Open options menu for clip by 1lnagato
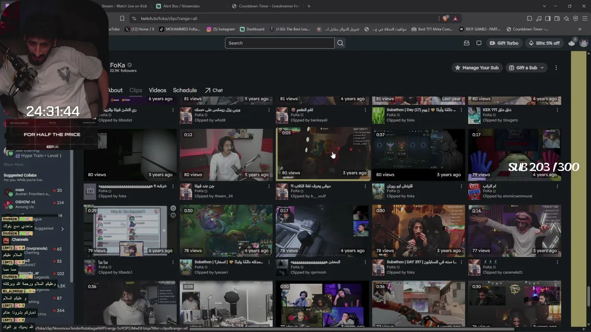Image resolution: width=591 pixels, height=332 pixels. click(x=557, y=110)
